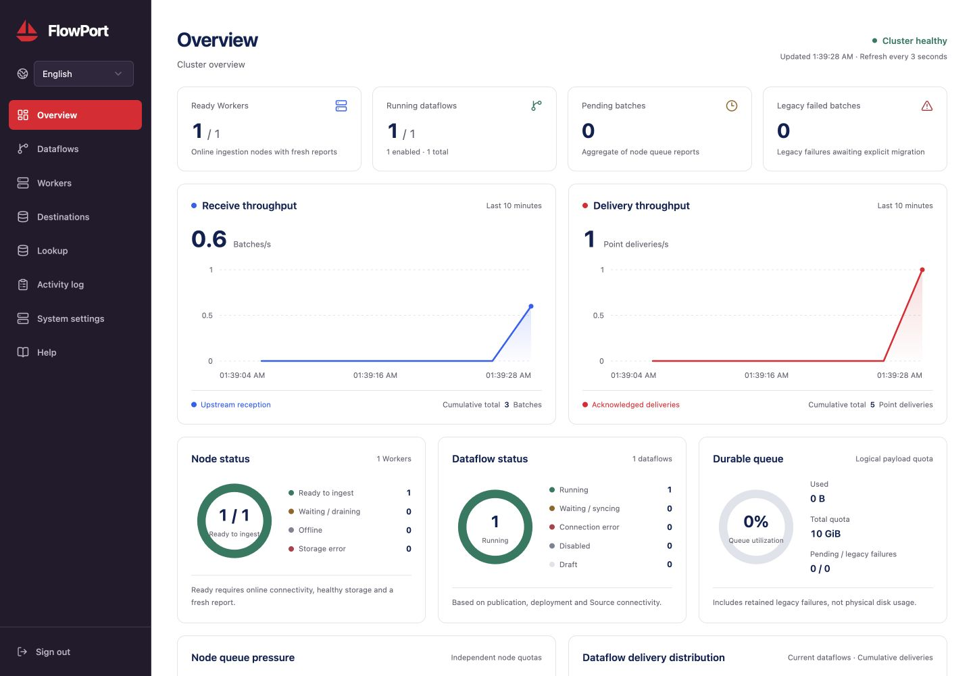973x676 pixels.
Task: Click the Node queue pressure heading
Action: click(243, 658)
